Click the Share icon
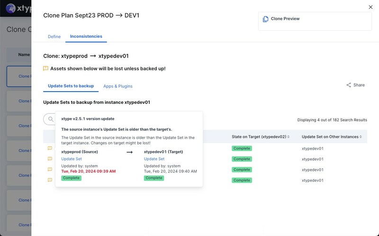 (349, 85)
